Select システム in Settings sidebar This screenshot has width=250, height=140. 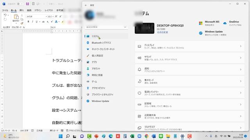click(x=106, y=36)
